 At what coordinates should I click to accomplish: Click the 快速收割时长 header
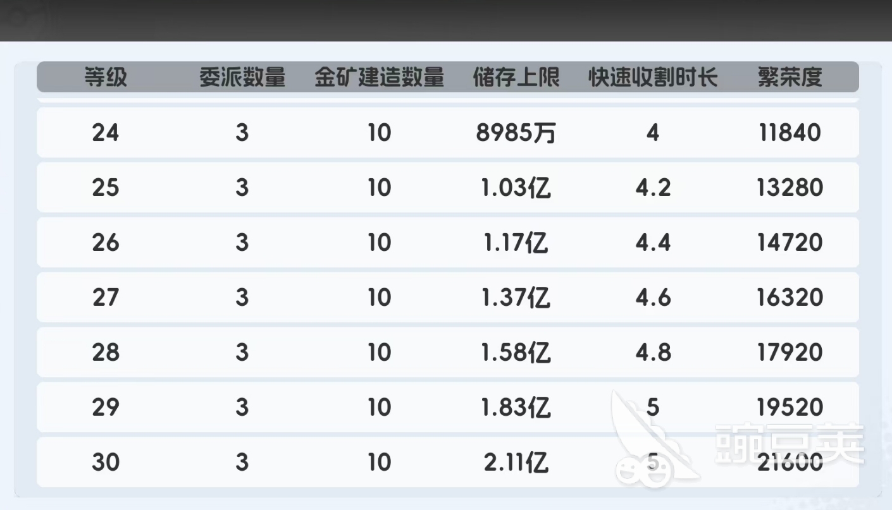(653, 77)
